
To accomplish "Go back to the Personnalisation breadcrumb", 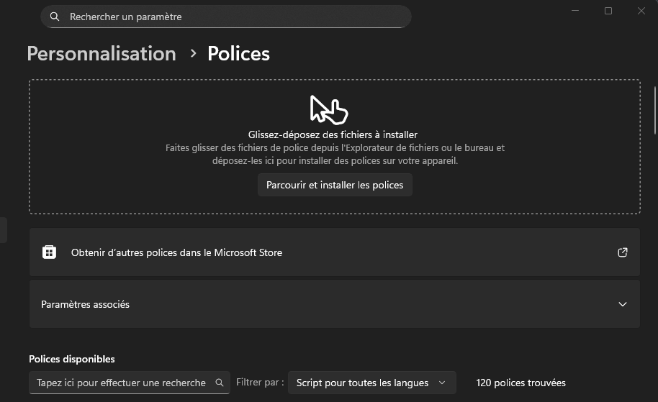I will [102, 54].
